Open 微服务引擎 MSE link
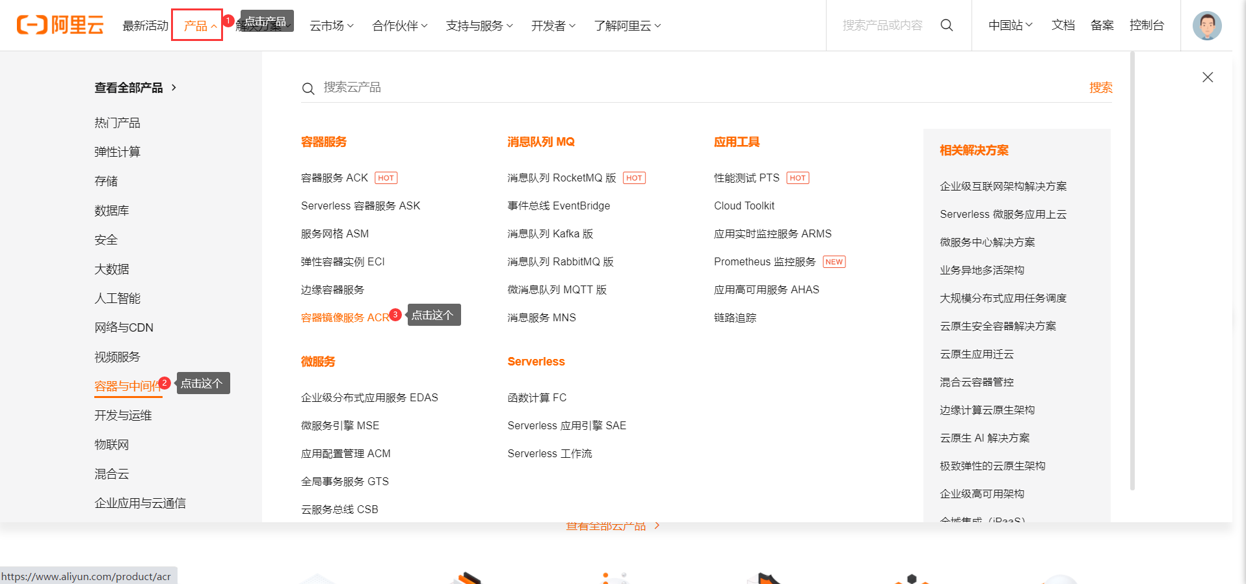1246x584 pixels. [340, 425]
